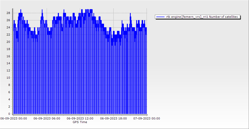This screenshot has width=249, height=129.
Task: Select the y-axis value 14
Action: click(8, 63)
